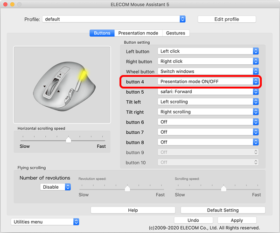Click the Default Setting button
Viewport: 280px width, 233px height.
pos(223,210)
